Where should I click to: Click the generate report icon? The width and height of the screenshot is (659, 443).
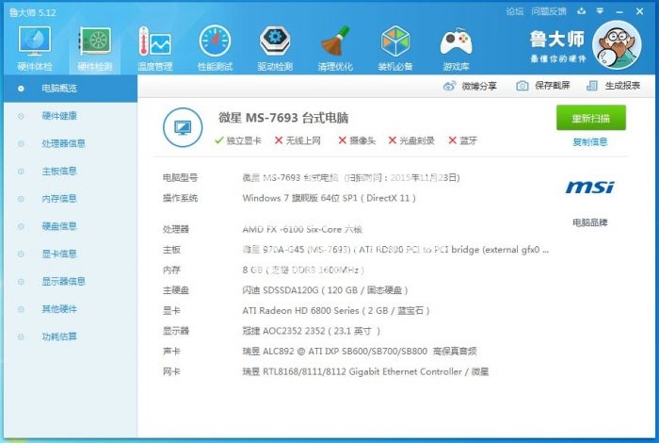(x=592, y=86)
